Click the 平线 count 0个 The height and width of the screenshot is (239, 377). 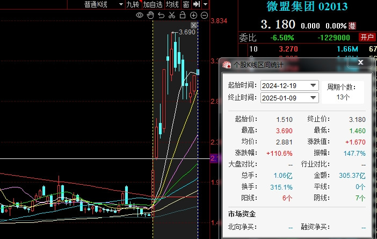click(360, 187)
